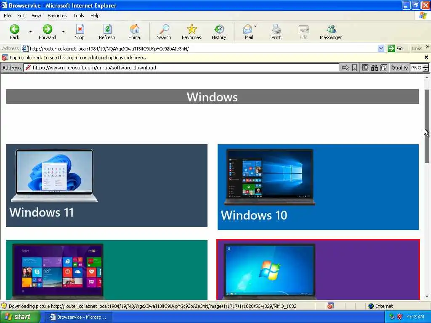Expand the Mail dropdown arrow
The width and height of the screenshot is (431, 323).
255,26
